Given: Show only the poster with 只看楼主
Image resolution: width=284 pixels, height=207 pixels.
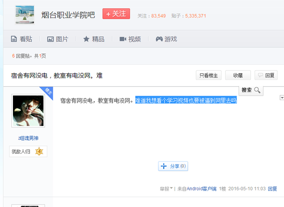Looking at the screenshot, I should point(209,75).
